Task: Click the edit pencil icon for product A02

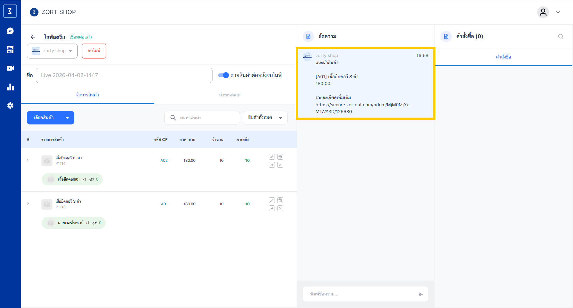Action: coord(272,157)
